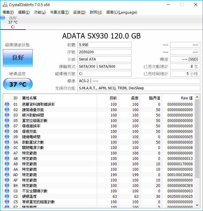Click the status orb for attribute AF
Screen dimensions: 203x211
pos(7,180)
